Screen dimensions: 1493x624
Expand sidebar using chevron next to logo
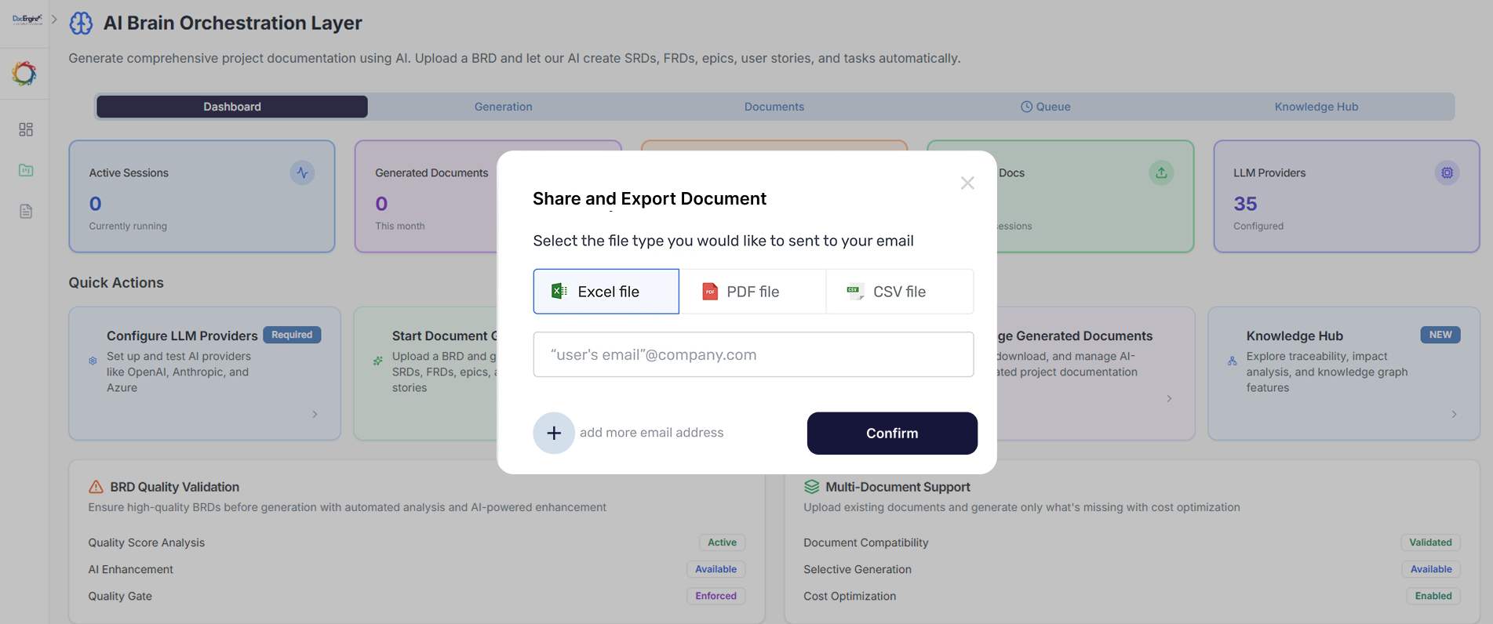(54, 19)
